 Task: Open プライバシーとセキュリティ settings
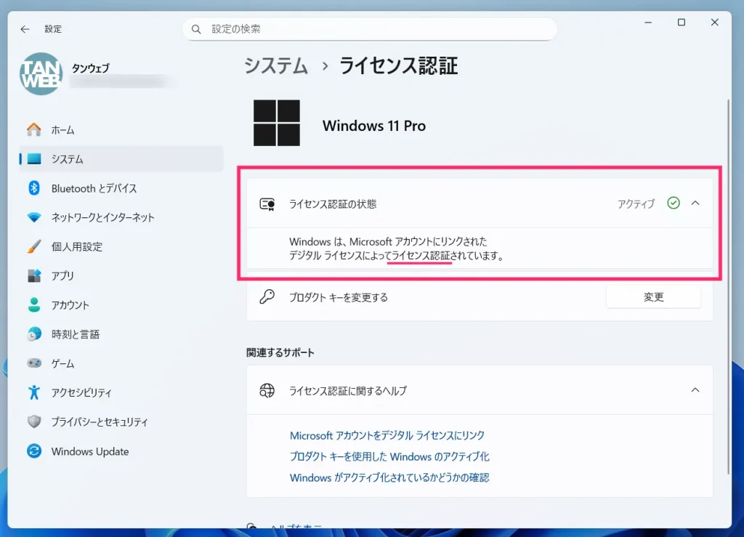click(121, 421)
